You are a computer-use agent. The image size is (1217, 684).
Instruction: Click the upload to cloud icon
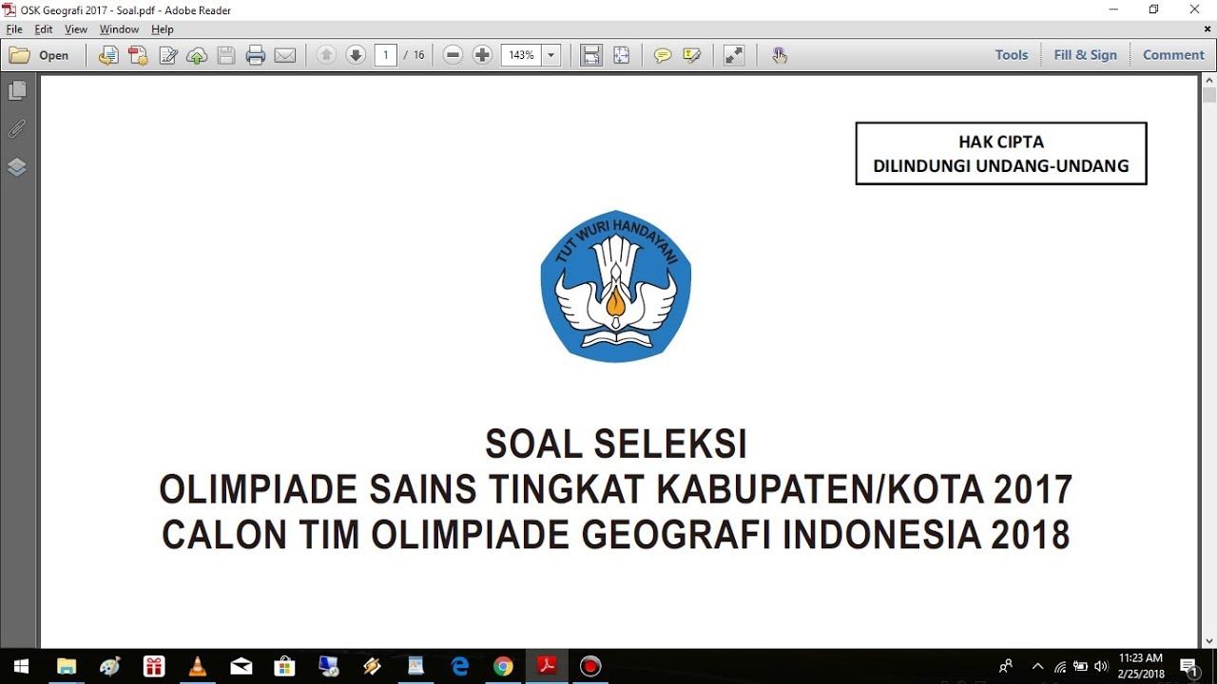click(197, 55)
